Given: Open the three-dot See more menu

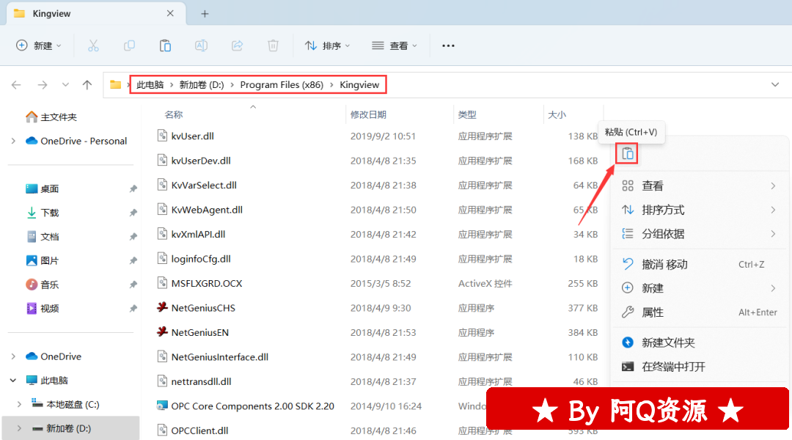Looking at the screenshot, I should [x=448, y=46].
